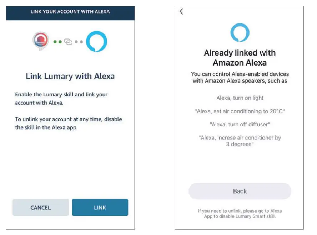Tap the Back button
Viewport: 317px width, 235px height.
click(x=240, y=191)
